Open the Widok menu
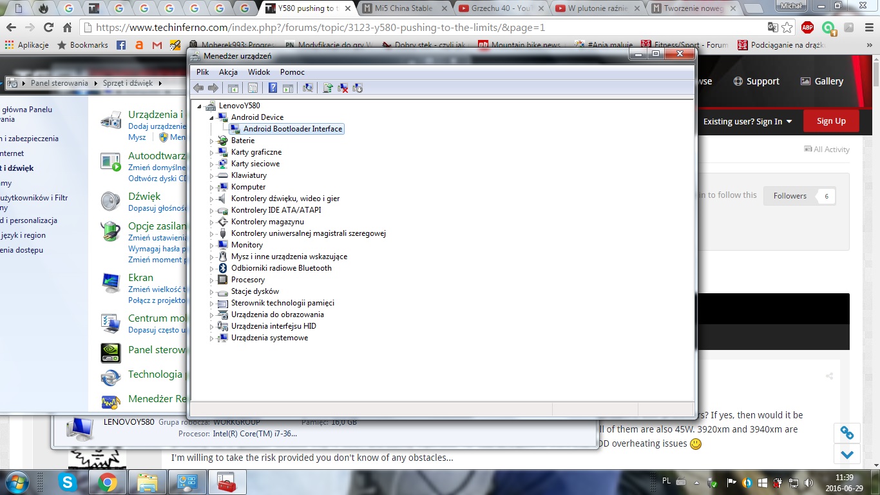The height and width of the screenshot is (495, 880). (x=259, y=72)
